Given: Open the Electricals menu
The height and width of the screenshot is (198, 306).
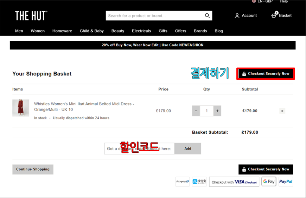Looking at the screenshot, I should (141, 31).
